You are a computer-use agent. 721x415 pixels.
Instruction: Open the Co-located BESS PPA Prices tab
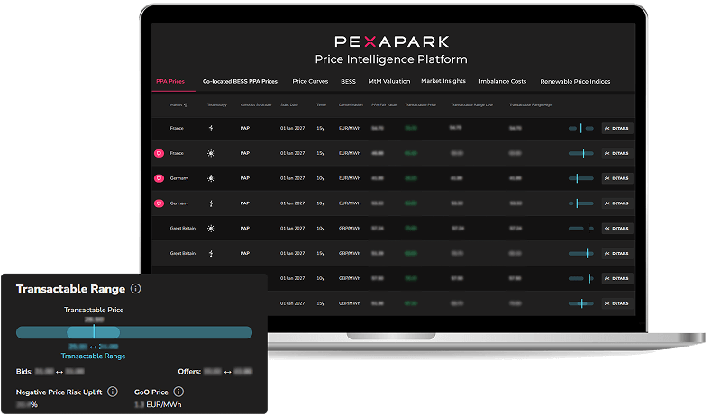point(239,82)
